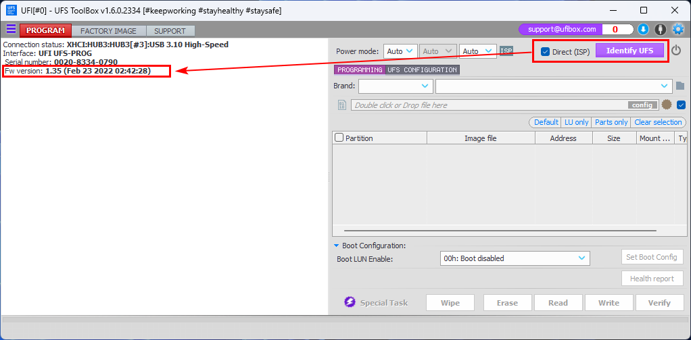Select the UFS CONFIGURATION sub-tab
The image size is (691, 340).
[422, 70]
